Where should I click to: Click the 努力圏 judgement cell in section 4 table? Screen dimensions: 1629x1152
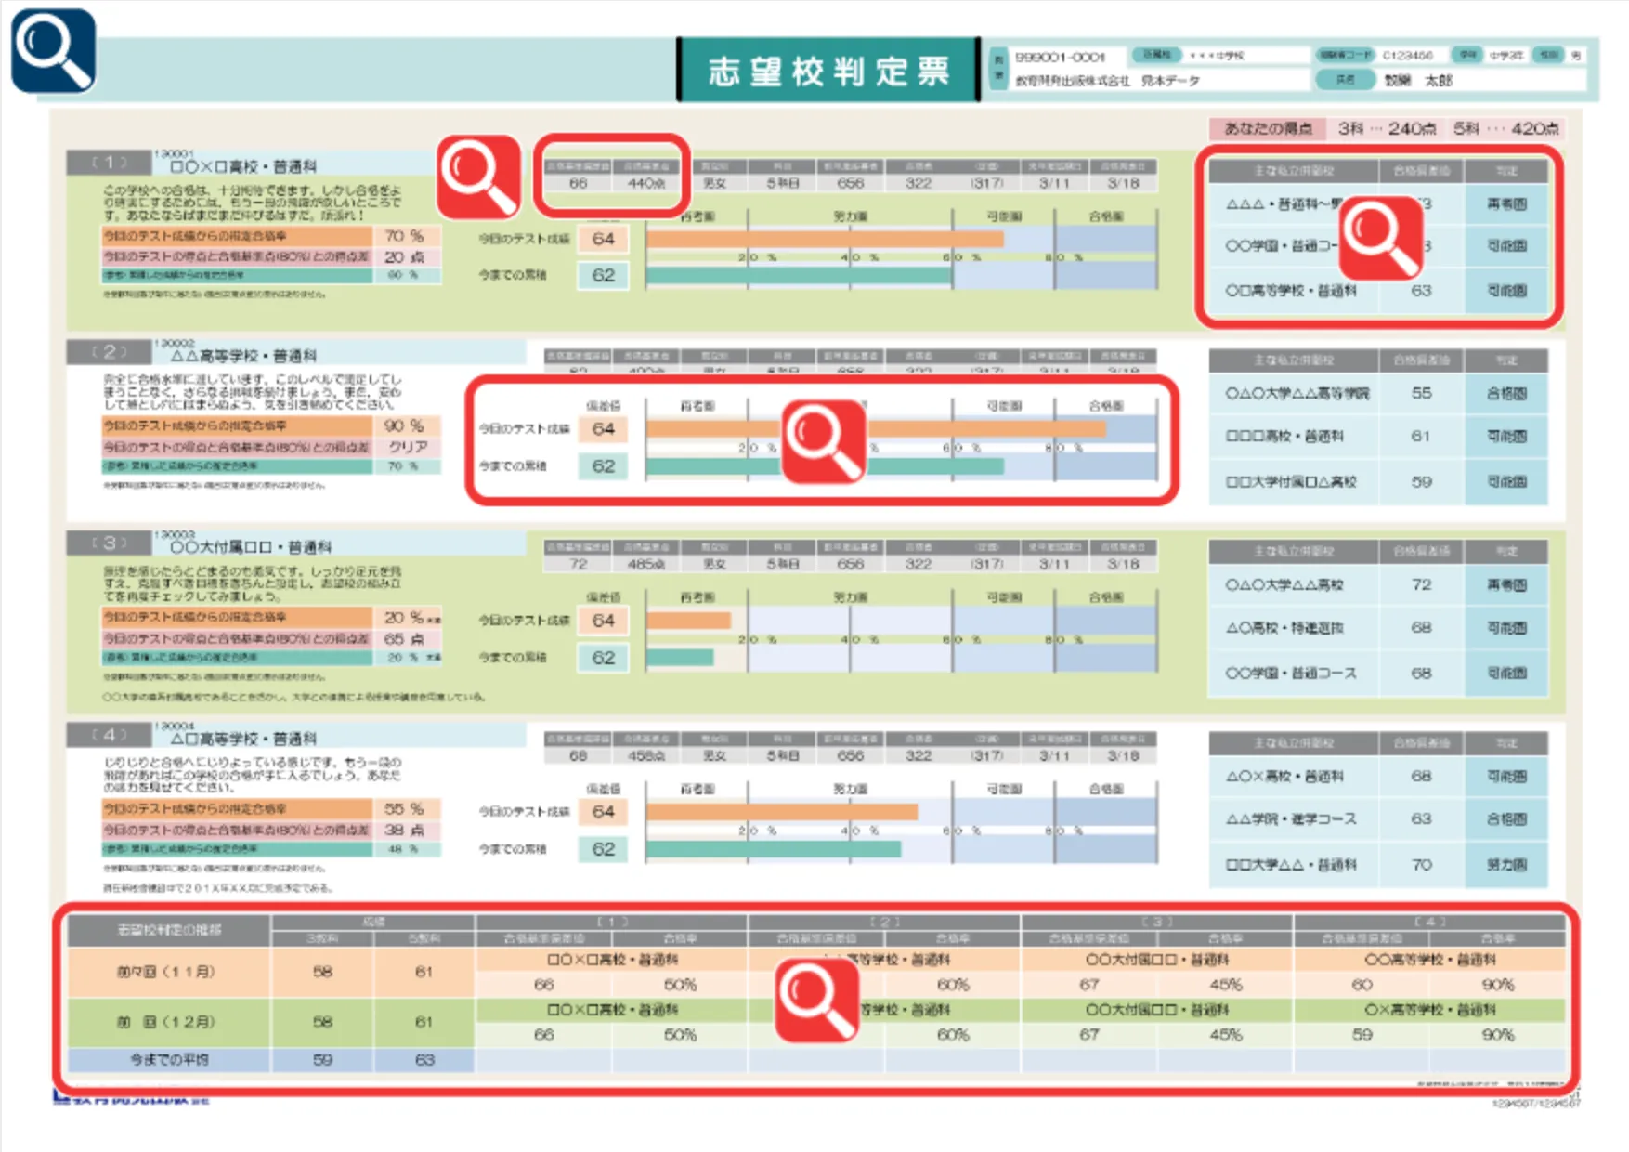1506,865
